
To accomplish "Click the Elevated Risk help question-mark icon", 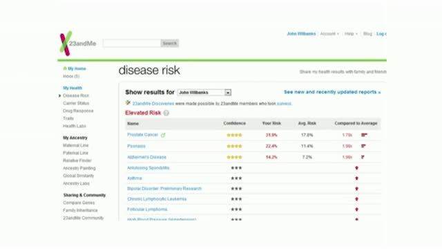I will tap(166, 113).
